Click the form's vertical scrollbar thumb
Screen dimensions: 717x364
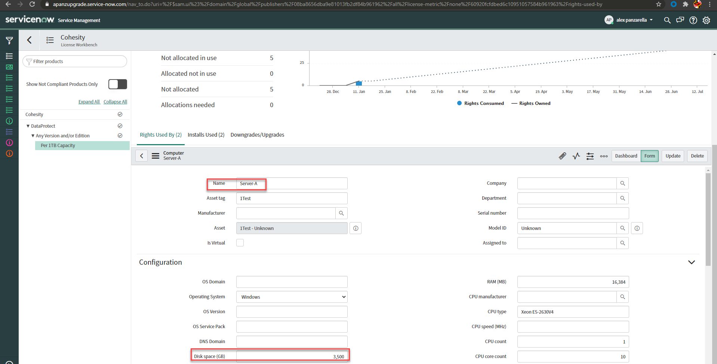click(708, 220)
